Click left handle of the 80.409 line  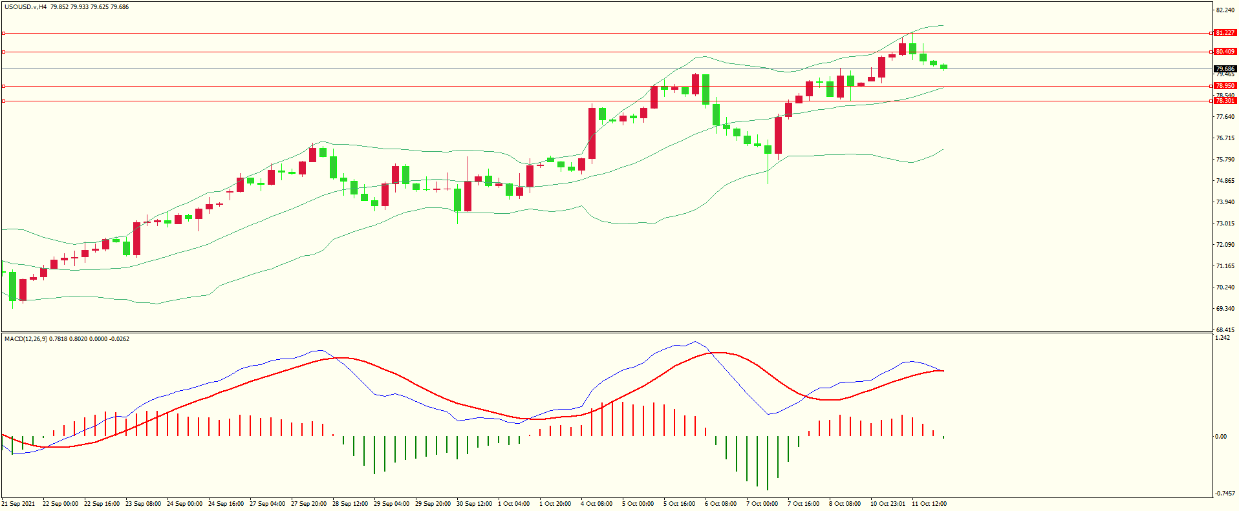3,52
